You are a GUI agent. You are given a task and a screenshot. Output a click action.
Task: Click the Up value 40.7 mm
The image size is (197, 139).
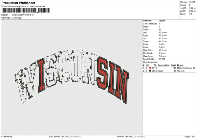[163, 38]
